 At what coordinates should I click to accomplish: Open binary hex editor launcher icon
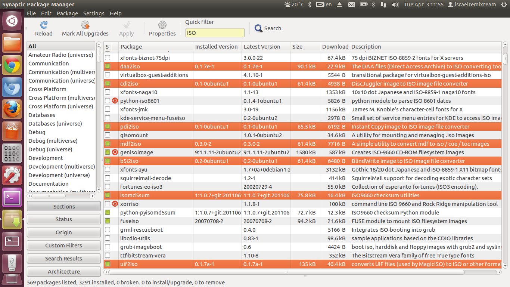12,154
